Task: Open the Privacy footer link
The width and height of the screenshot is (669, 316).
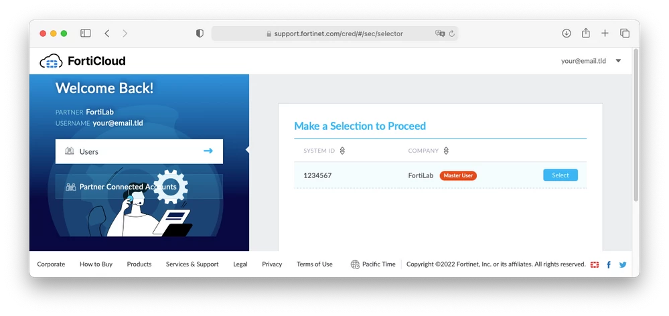Action: [x=272, y=264]
